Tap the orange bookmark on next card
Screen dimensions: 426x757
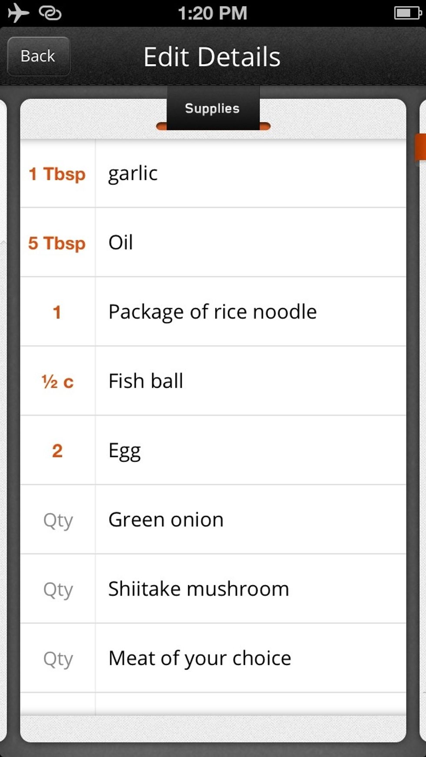click(x=421, y=147)
